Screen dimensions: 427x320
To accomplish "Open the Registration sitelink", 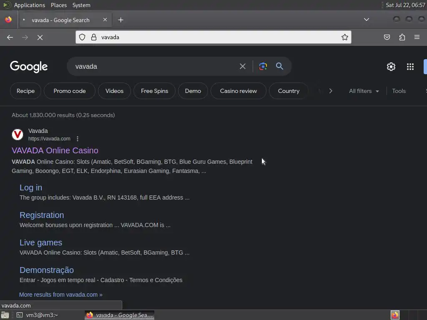I will (x=42, y=215).
